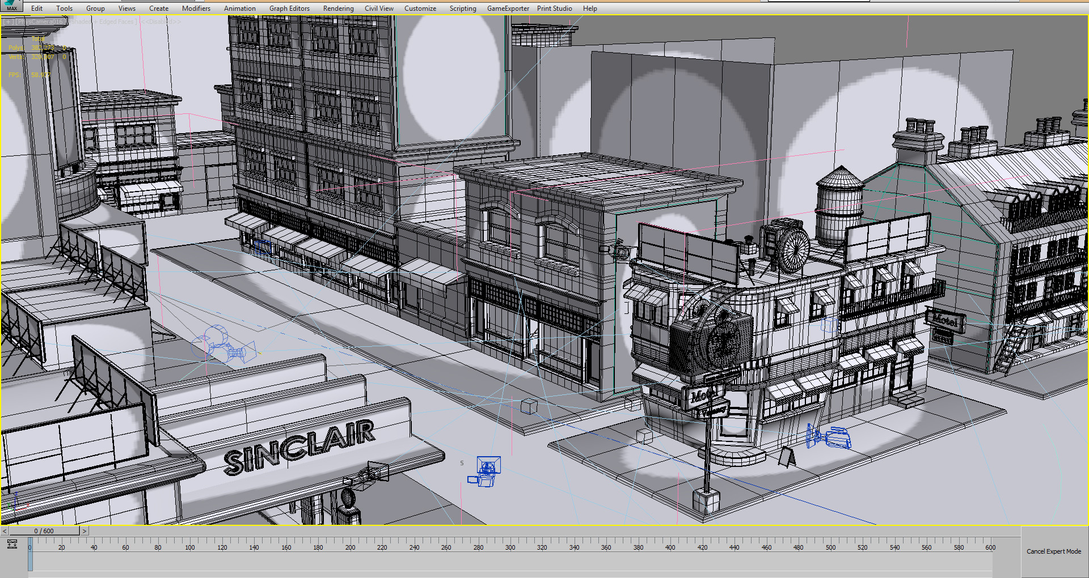This screenshot has width=1089, height=578.
Task: Open the Help menu
Action: (590, 8)
